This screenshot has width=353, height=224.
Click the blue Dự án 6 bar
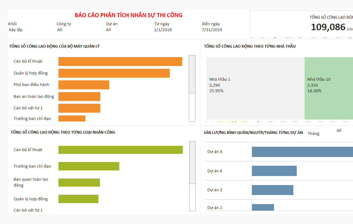[274, 171]
